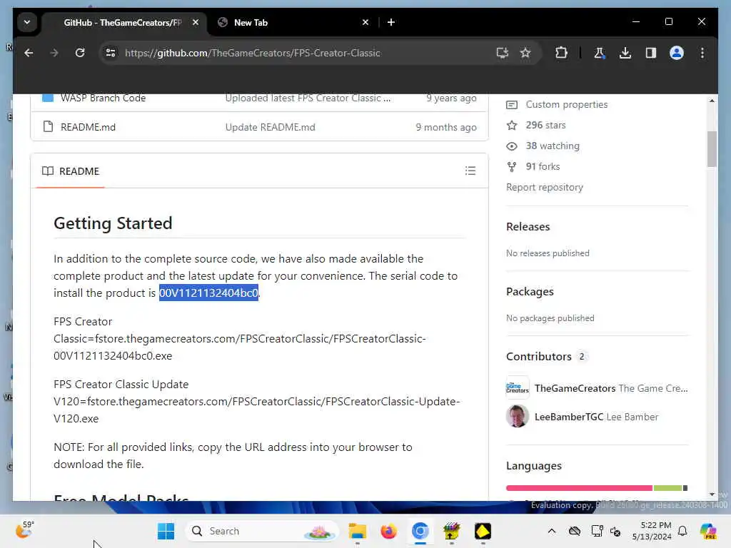Select the README tab

71,171
